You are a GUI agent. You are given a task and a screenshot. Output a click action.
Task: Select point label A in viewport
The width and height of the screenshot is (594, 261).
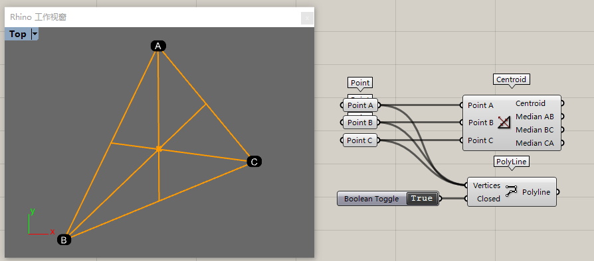click(158, 46)
